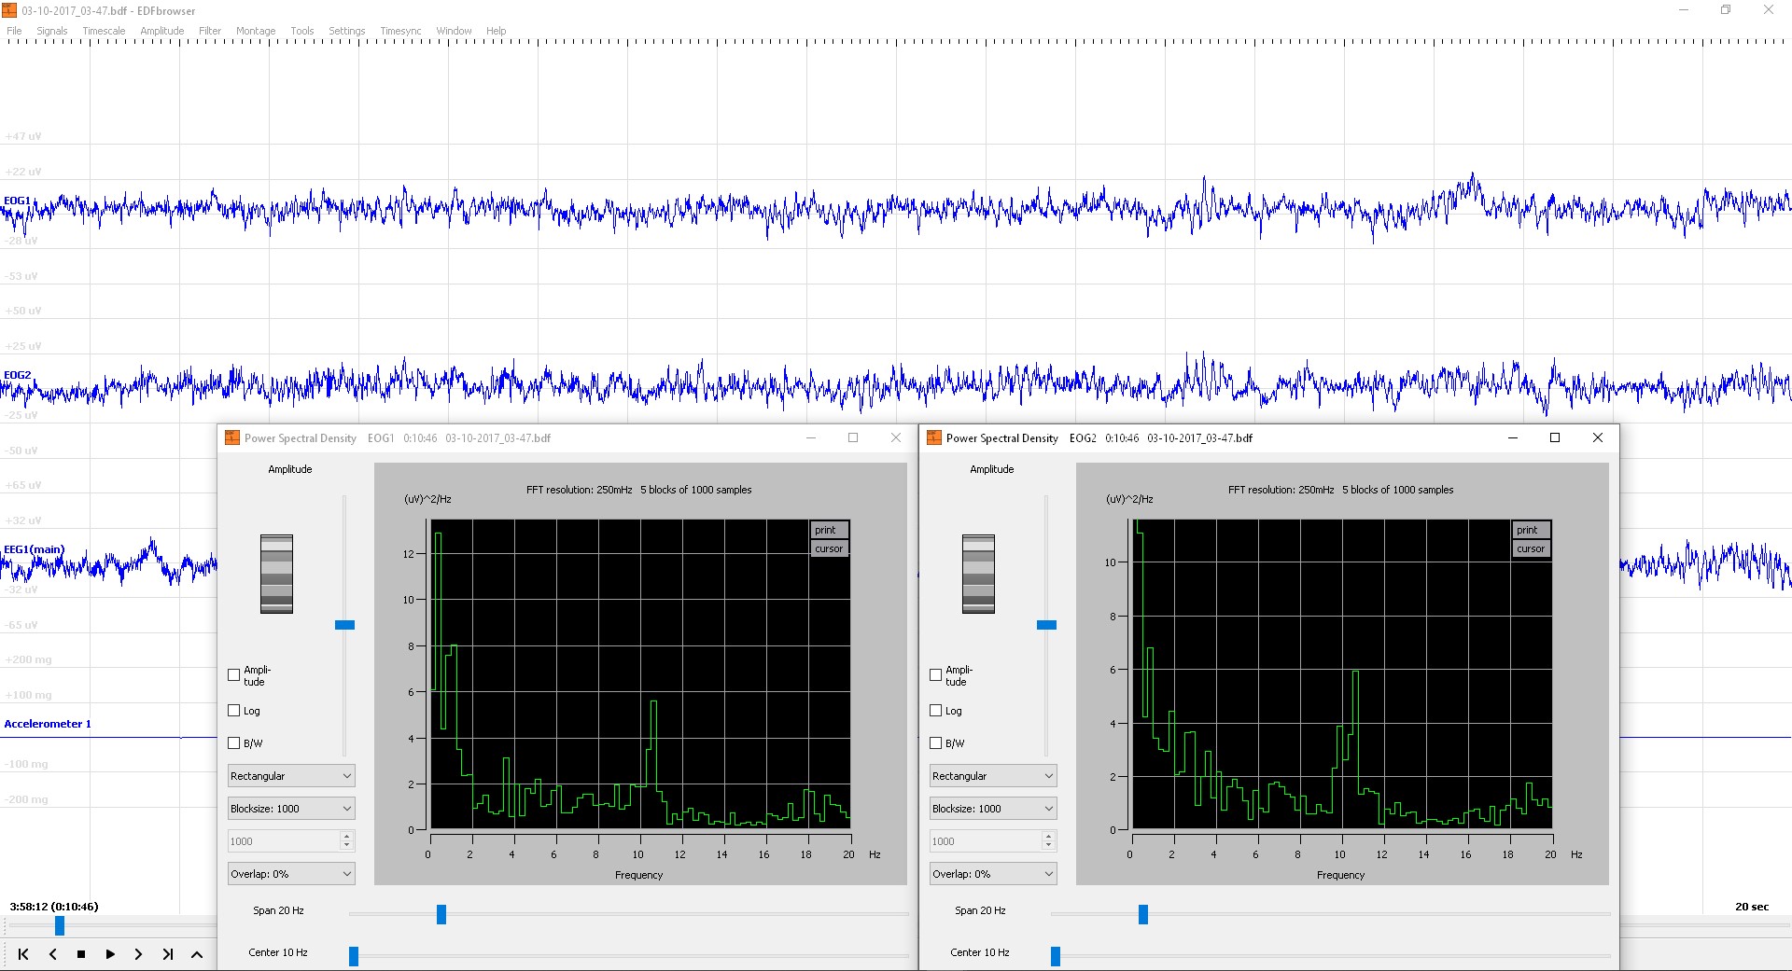This screenshot has height=971, width=1792.
Task: Click EOG1 Center 10 Hz slider handle
Action: (x=354, y=956)
